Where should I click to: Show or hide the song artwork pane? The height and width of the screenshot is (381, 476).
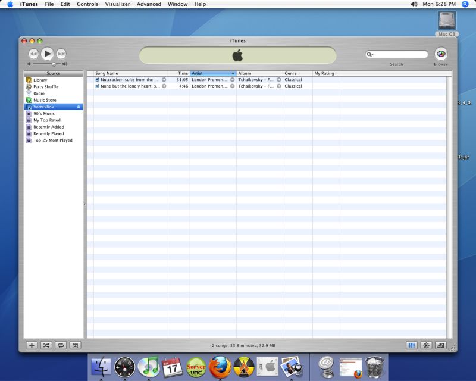76,345
